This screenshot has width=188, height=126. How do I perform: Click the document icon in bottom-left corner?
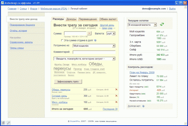point(3,123)
